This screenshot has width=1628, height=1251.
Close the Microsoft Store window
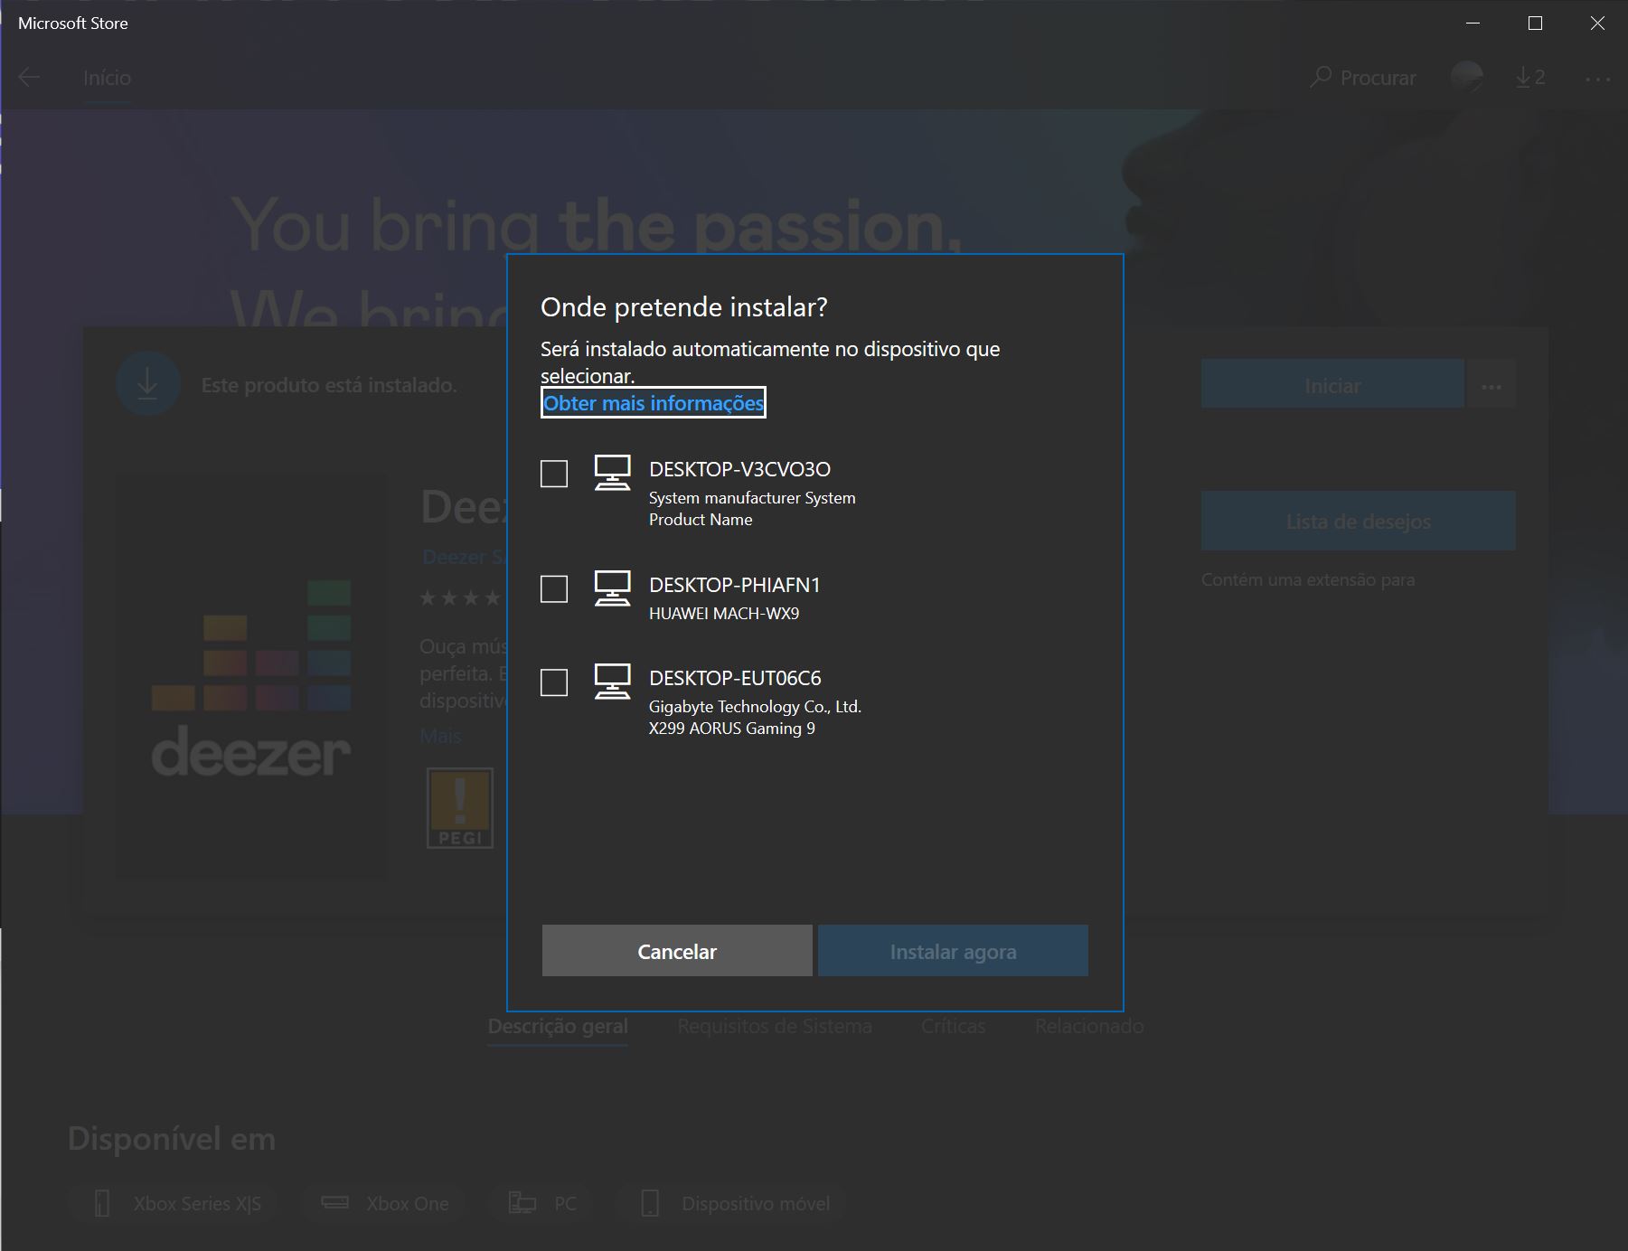(x=1597, y=24)
